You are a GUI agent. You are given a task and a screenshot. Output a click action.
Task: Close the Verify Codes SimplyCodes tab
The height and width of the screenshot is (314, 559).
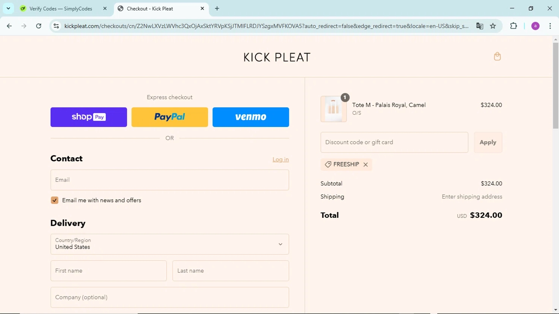(x=105, y=9)
